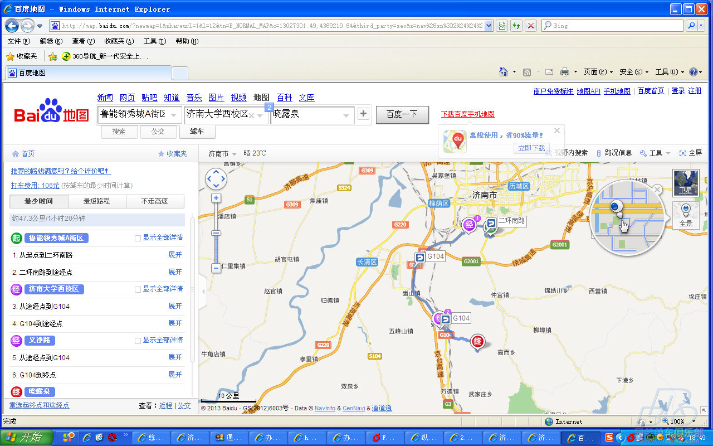Expand step 4 G104到途经点

pyautogui.click(x=175, y=323)
